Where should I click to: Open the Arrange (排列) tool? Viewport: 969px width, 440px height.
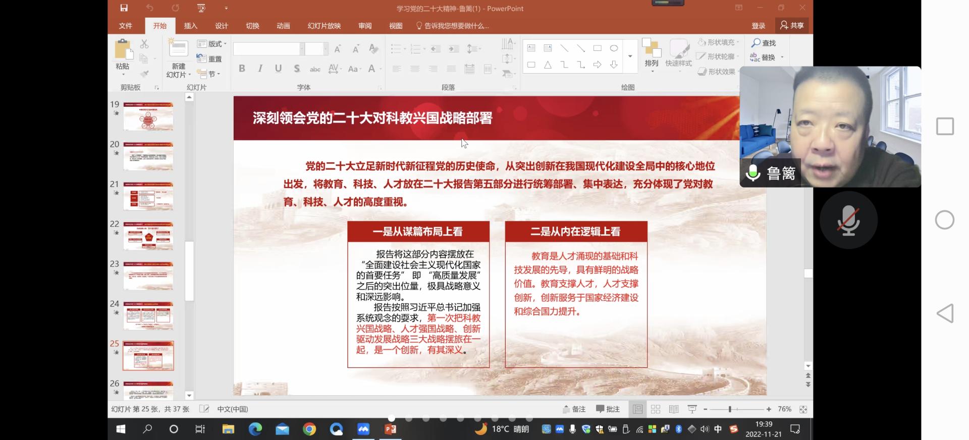click(x=651, y=53)
